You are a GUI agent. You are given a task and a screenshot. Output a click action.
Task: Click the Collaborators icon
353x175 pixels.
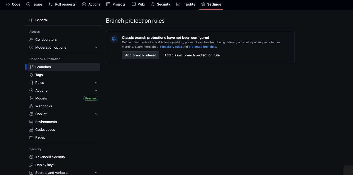[x=31, y=39]
